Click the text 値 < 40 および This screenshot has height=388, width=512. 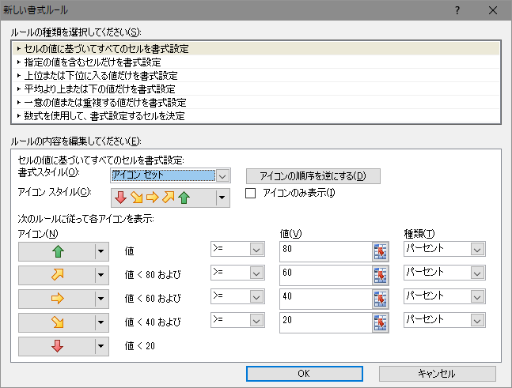click(x=153, y=322)
